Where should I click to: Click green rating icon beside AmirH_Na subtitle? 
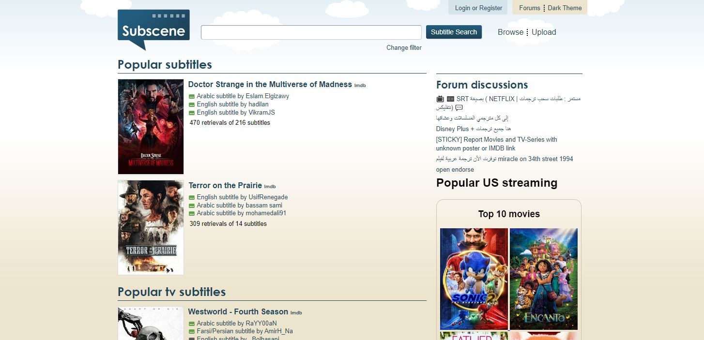(x=192, y=332)
